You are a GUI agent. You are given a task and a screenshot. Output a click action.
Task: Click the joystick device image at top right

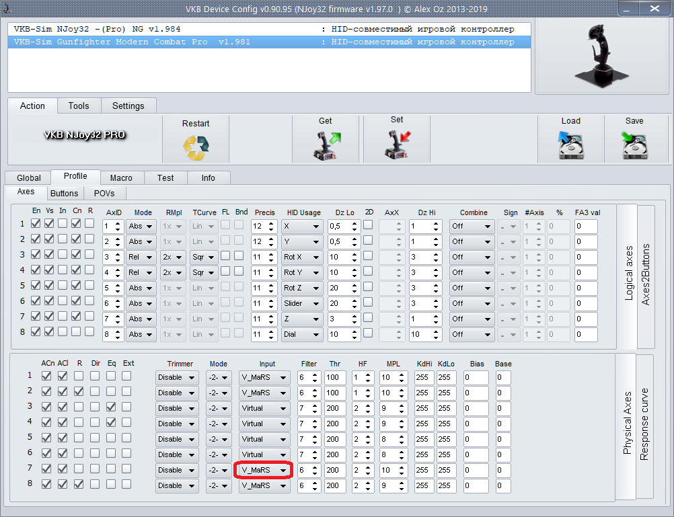click(x=601, y=56)
